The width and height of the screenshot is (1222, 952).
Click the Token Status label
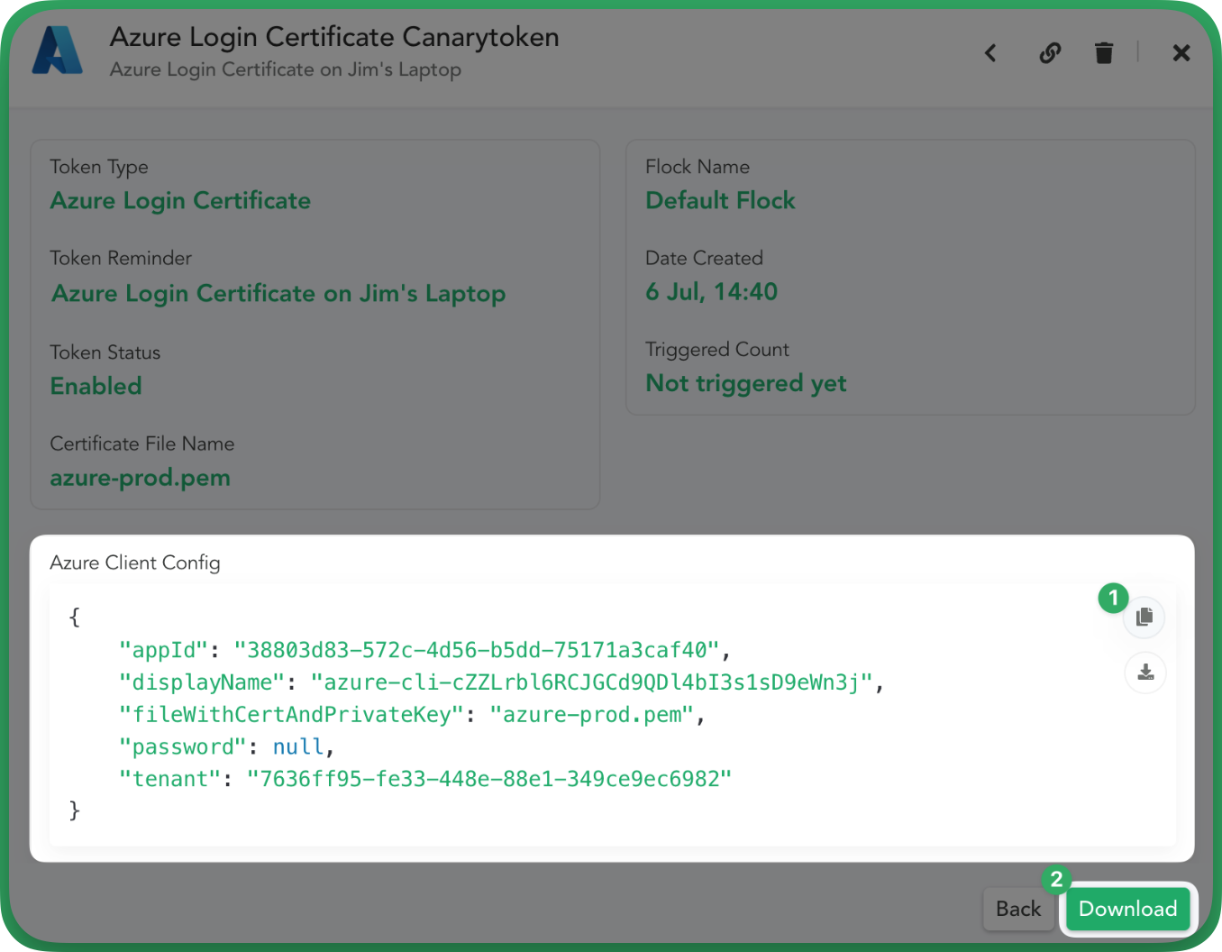105,352
